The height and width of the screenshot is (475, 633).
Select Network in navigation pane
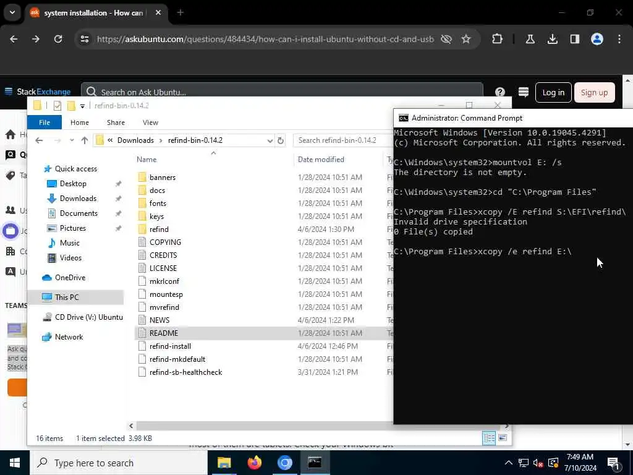(69, 337)
